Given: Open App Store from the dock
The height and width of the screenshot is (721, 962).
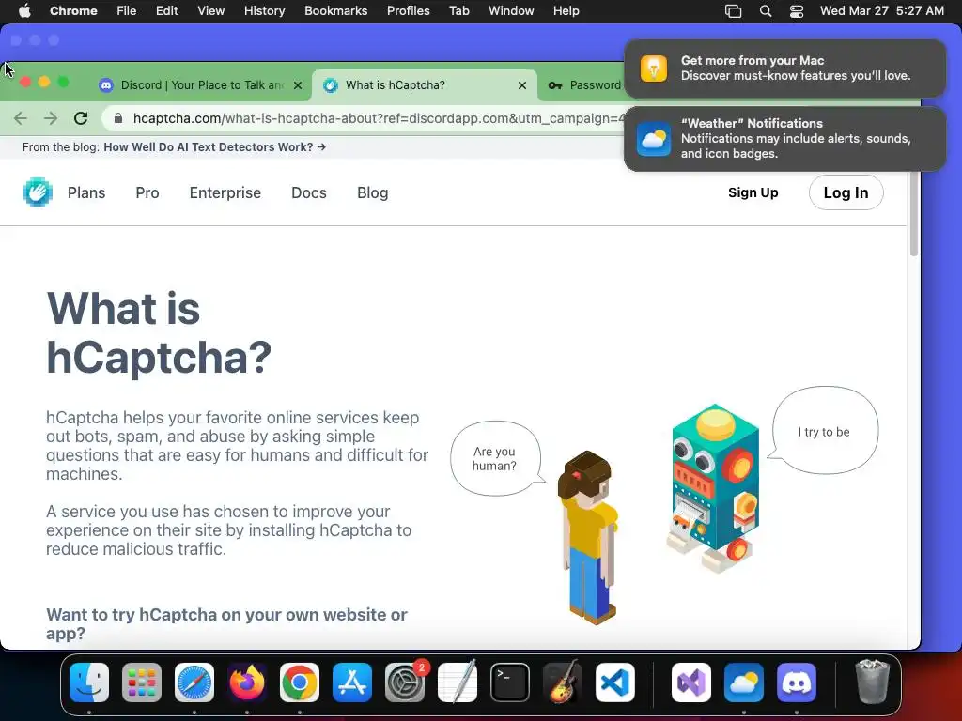Looking at the screenshot, I should click(x=352, y=683).
